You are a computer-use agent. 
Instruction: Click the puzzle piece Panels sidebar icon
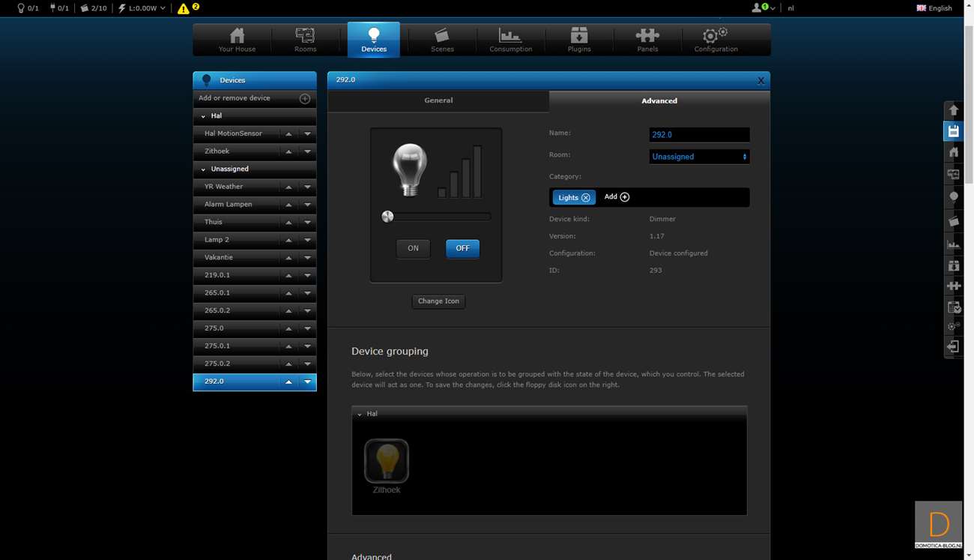(953, 286)
